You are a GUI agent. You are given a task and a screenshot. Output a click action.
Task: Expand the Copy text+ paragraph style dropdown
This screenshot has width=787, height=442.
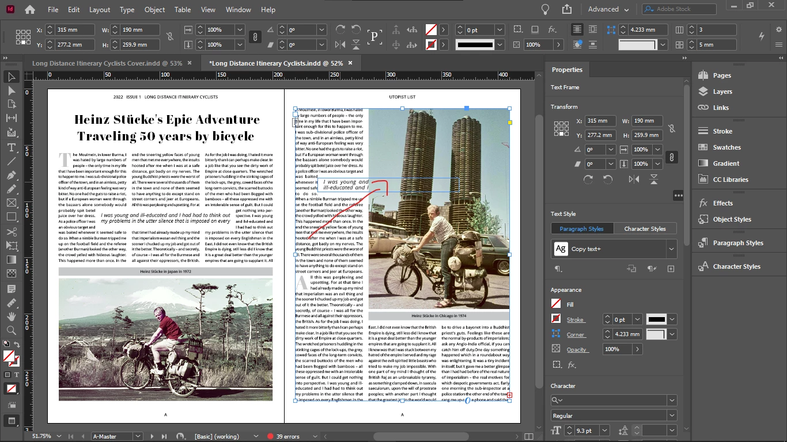pos(671,249)
